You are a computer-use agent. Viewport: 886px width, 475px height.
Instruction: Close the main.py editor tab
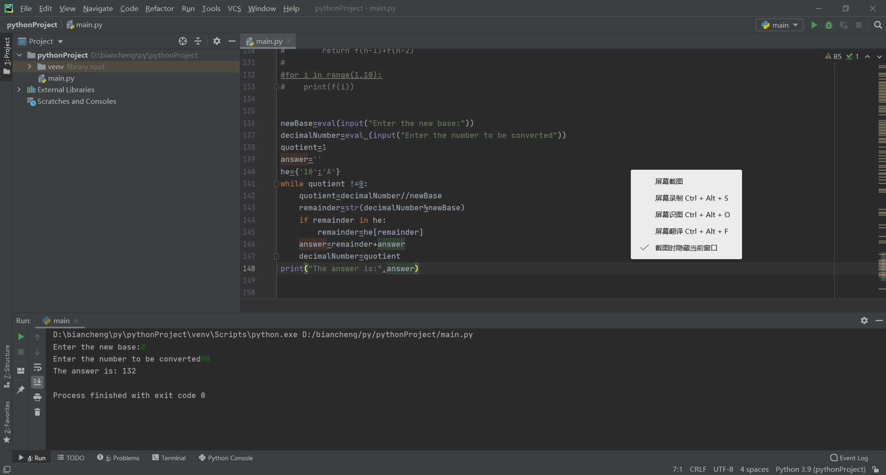click(289, 41)
